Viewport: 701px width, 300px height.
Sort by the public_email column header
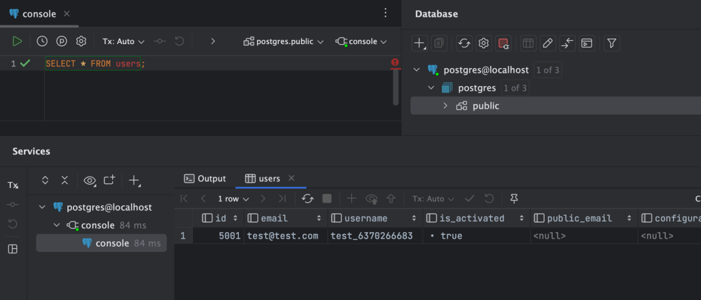[584, 218]
